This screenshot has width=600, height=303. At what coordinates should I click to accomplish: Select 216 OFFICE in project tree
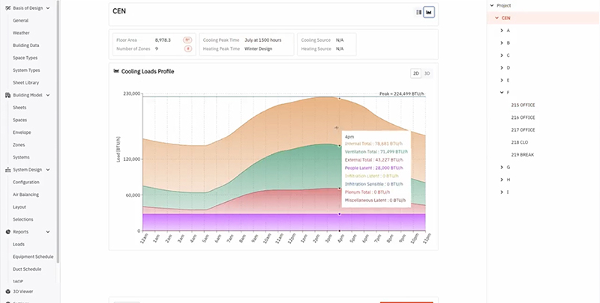coord(523,117)
